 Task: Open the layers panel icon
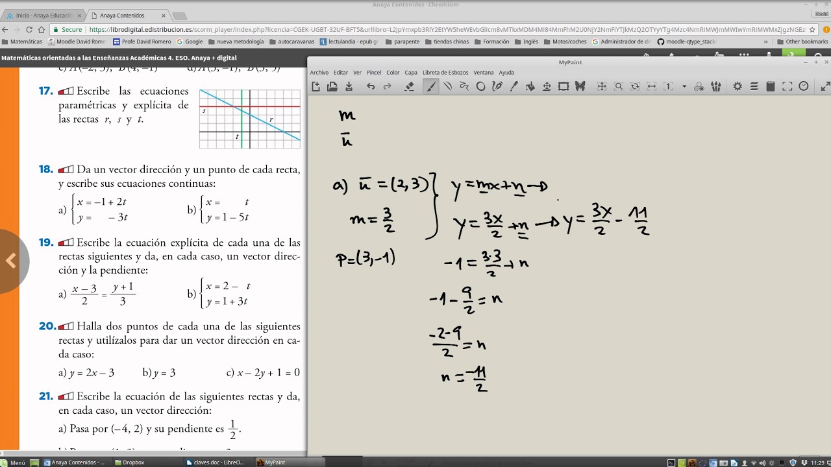(x=754, y=86)
